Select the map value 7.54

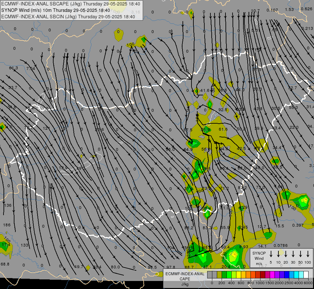click(31, 69)
